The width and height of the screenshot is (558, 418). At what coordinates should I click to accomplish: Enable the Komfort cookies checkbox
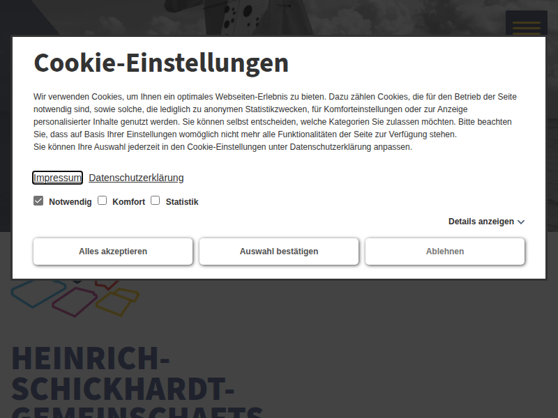coord(102,201)
